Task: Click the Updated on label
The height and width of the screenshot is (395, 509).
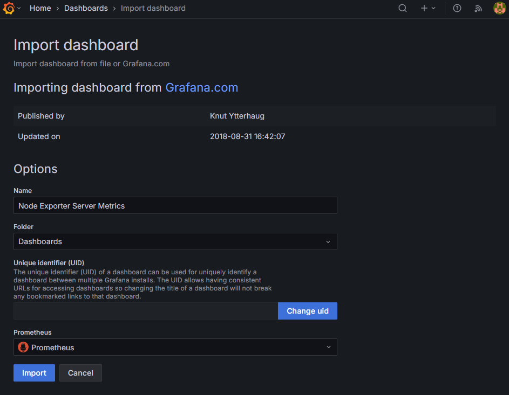Action: point(39,136)
